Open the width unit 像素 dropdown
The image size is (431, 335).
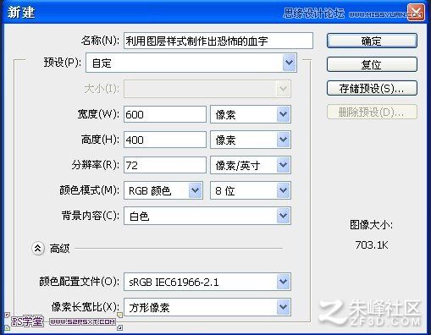pyautogui.click(x=251, y=114)
